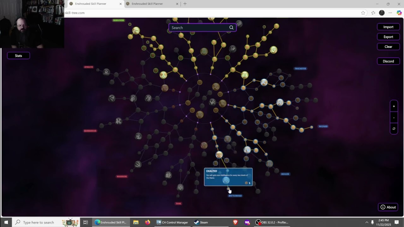This screenshot has width=404, height=227.
Task: Select the large skill node nearest the Athlete label
Action: click(x=106, y=72)
